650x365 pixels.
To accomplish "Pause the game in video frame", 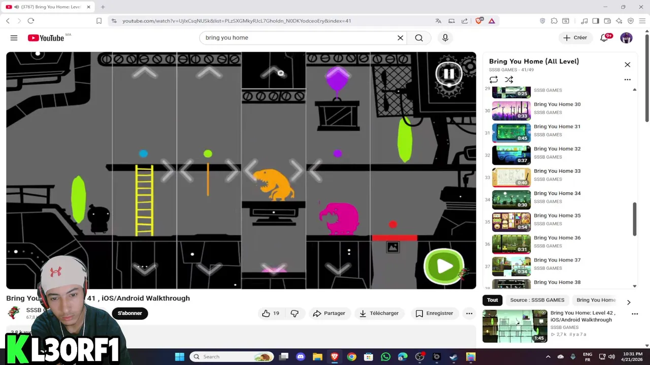I will point(449,74).
